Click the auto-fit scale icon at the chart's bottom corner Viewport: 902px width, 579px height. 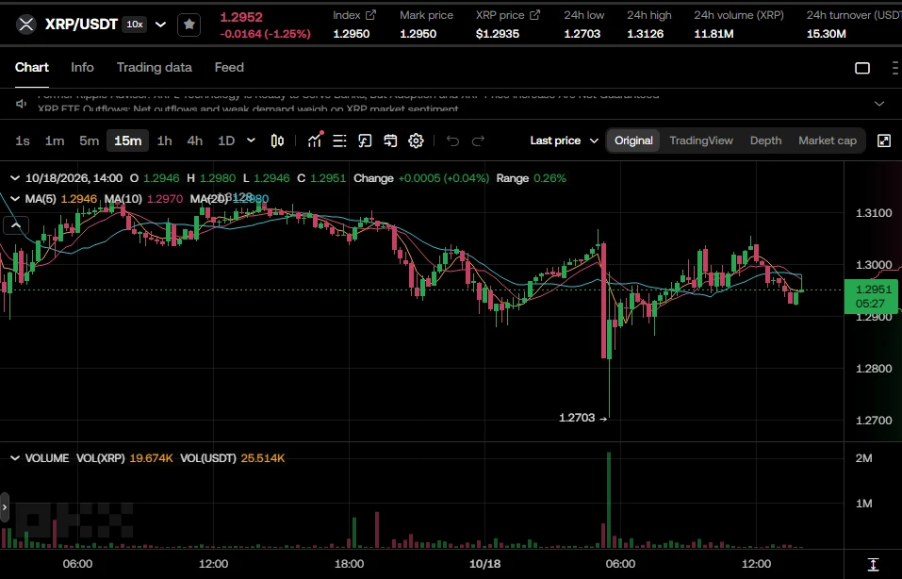(873, 564)
